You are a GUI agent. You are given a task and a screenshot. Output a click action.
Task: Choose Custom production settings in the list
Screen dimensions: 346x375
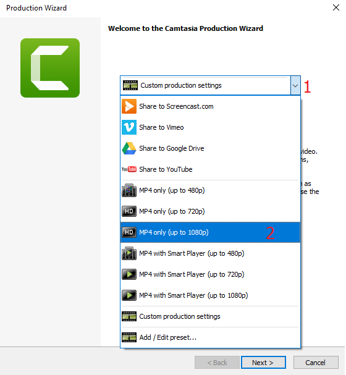click(x=210, y=316)
